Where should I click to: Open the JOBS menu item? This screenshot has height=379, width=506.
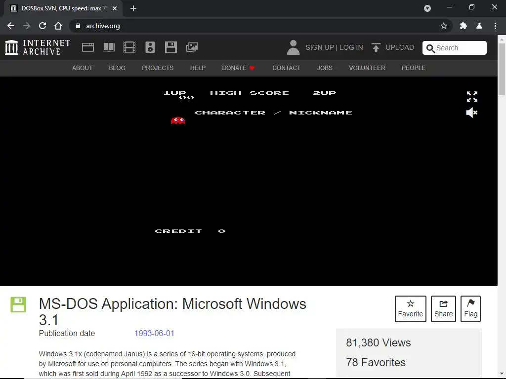tap(325, 68)
